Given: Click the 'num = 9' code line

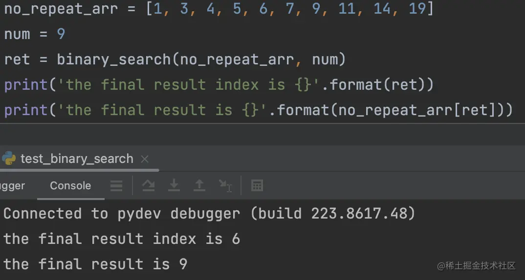Looking at the screenshot, I should pos(35,34).
